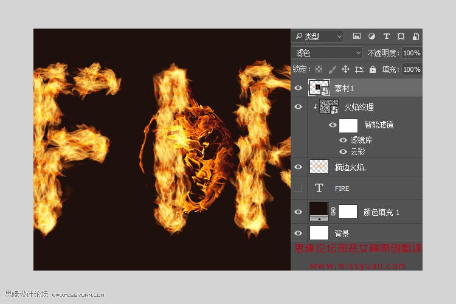This screenshot has width=456, height=304.
Task: Select the 火焰纹理 layer name
Action: [x=359, y=107]
